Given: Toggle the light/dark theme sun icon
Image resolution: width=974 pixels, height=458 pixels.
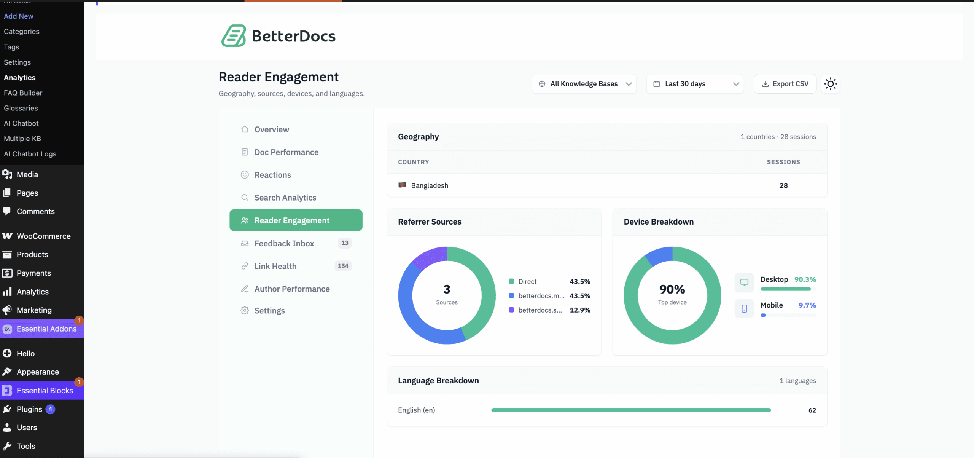Looking at the screenshot, I should (x=830, y=84).
